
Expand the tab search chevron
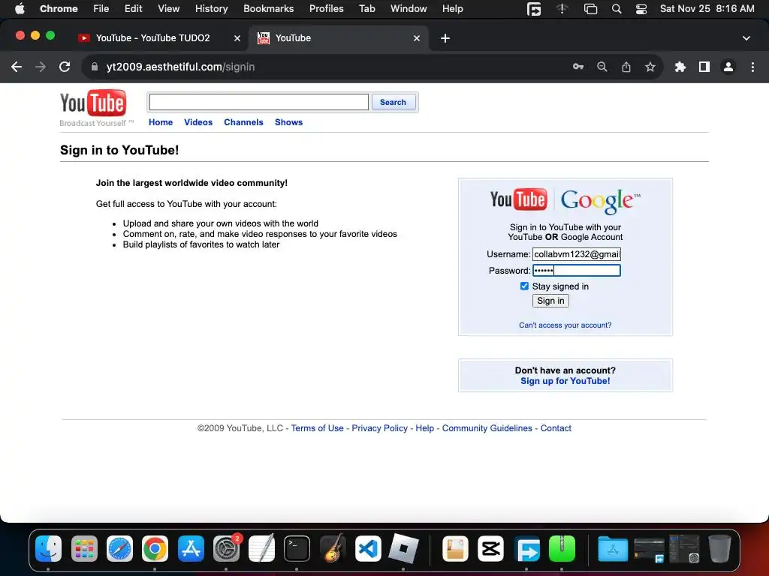[746, 38]
